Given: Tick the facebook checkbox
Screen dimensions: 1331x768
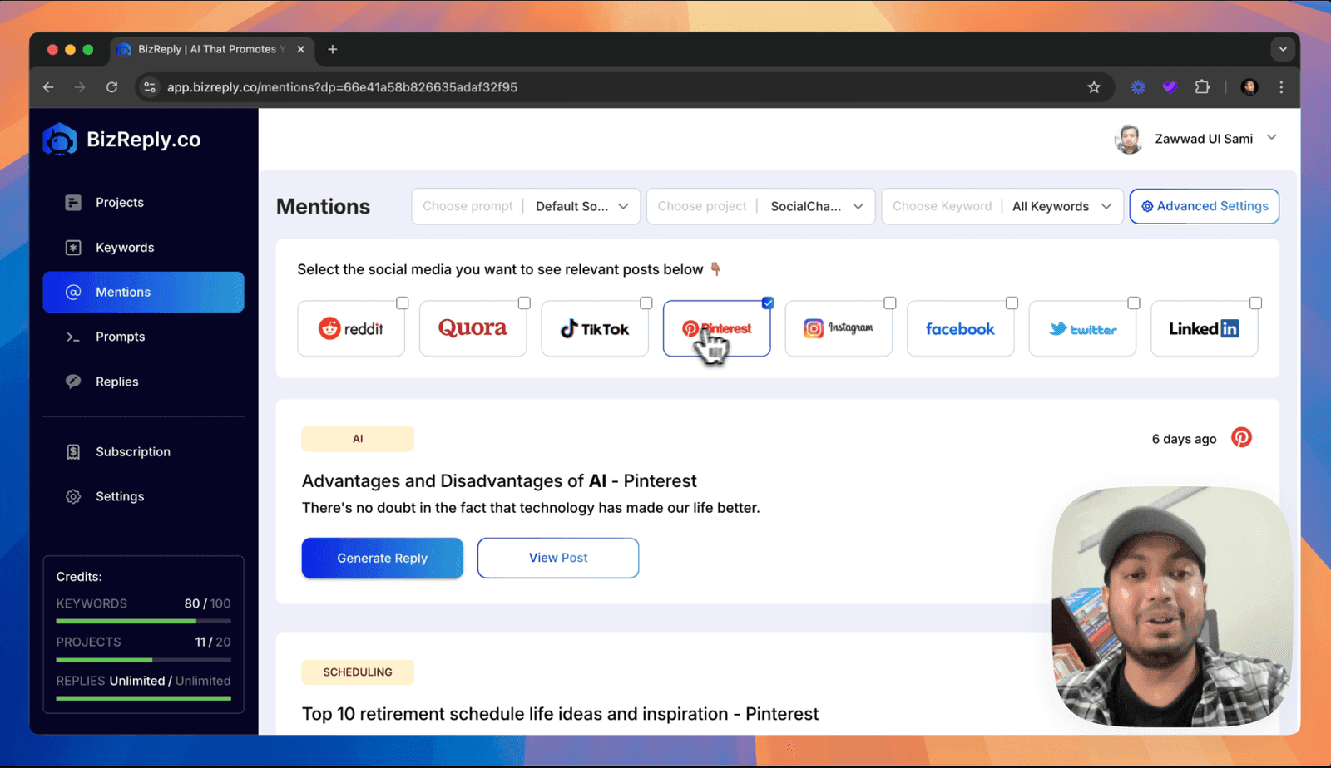Looking at the screenshot, I should coord(1012,303).
